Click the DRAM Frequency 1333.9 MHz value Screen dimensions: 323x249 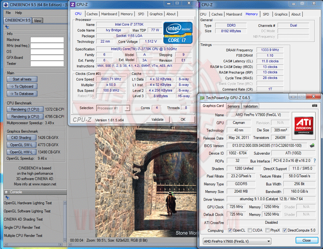point(270,50)
